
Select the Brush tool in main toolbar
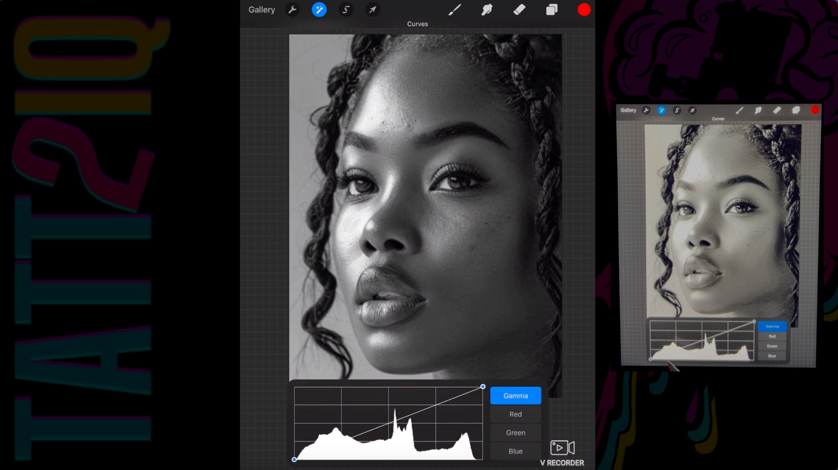coord(455,10)
